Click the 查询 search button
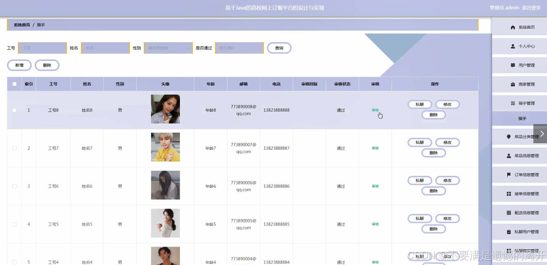This screenshot has height=265, width=547. tap(279, 48)
